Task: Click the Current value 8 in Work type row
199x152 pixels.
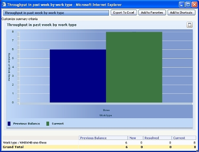Action: pos(195,143)
